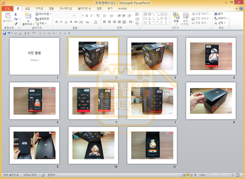Click the Line Spacing icon
Screen dimensions: 245x179
130,16
